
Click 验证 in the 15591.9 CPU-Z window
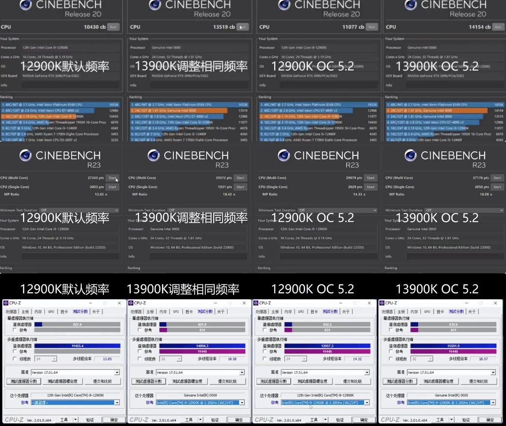[466, 420]
